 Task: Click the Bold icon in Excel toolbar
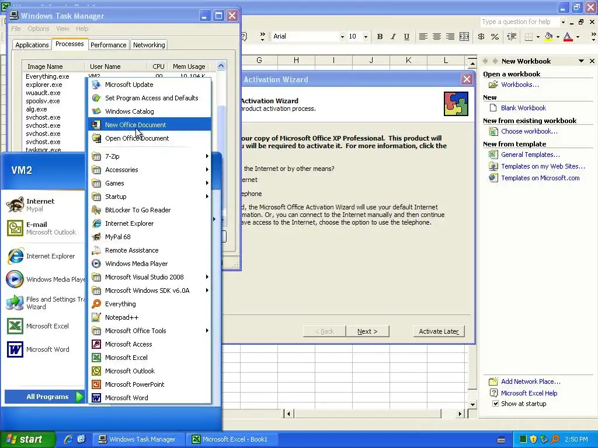(380, 37)
